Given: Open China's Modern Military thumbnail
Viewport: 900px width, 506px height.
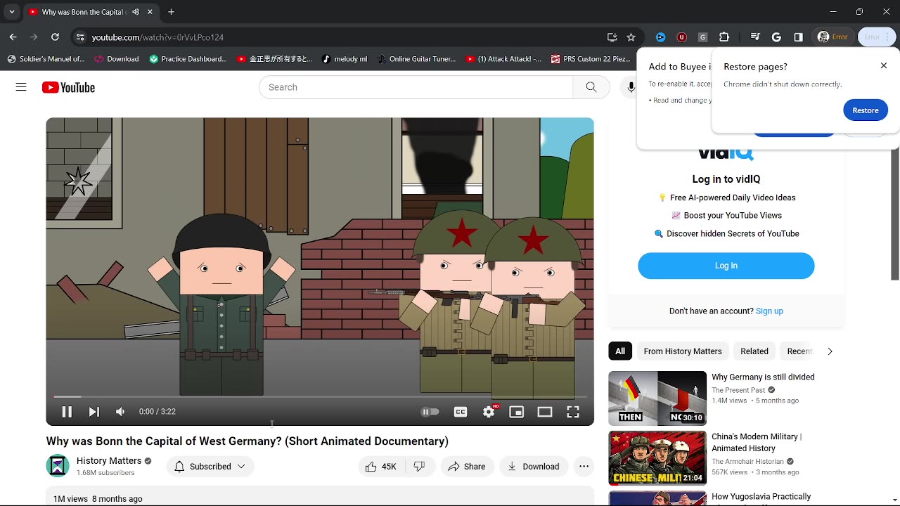Looking at the screenshot, I should click(x=657, y=458).
